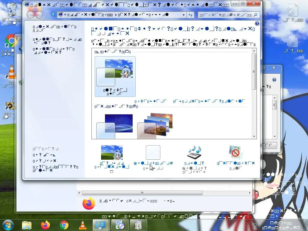
Task: Click themes list scrollbar down arrow
Action: pos(254,136)
